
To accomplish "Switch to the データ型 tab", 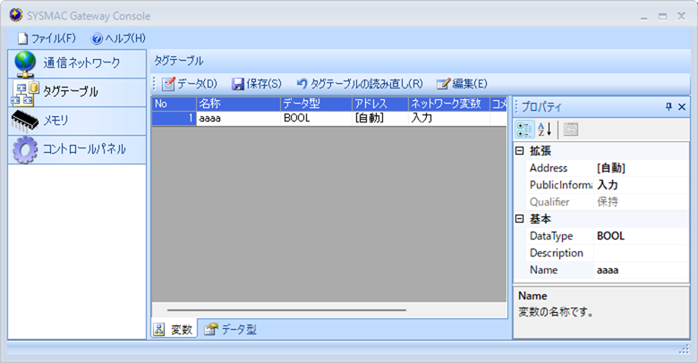I will tap(230, 329).
